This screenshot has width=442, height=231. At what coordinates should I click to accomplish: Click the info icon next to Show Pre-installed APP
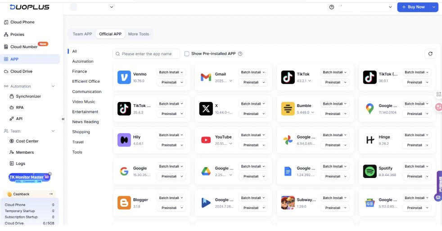click(240, 54)
